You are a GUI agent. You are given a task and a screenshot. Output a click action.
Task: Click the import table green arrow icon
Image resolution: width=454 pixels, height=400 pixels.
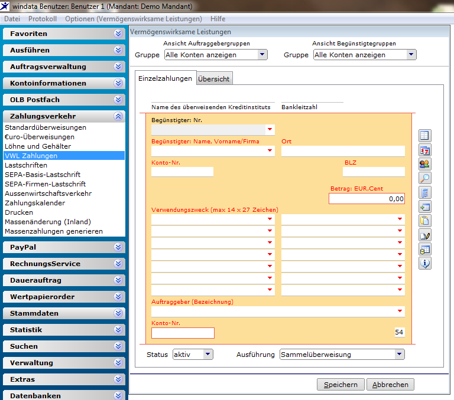(x=425, y=206)
